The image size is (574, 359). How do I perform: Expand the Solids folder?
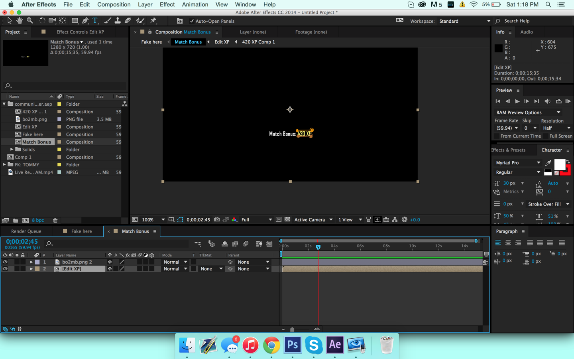pyautogui.click(x=12, y=150)
